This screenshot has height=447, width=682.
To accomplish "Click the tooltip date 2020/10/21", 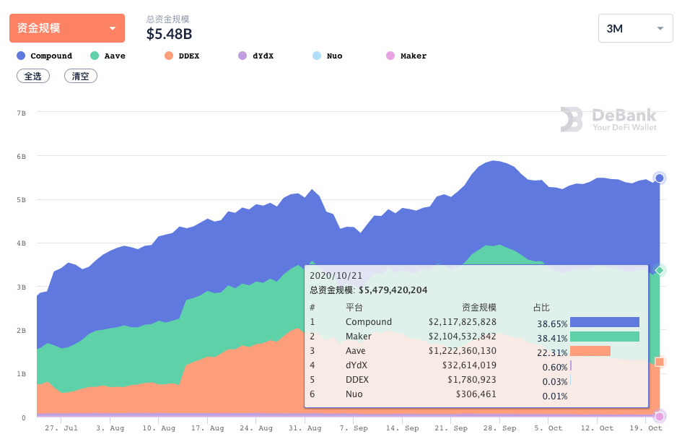I will (x=336, y=276).
